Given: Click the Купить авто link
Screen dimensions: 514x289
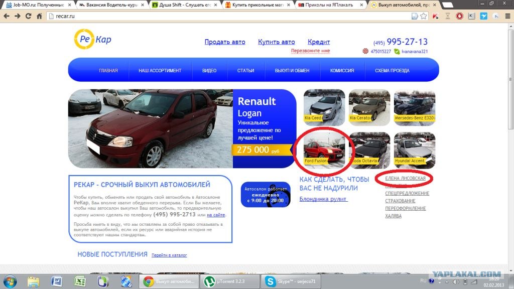Looking at the screenshot, I should [x=277, y=42].
